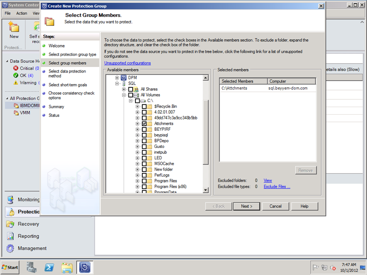The image size is (367, 275).
Task: Expand the Gusto folder node
Action: point(137,147)
